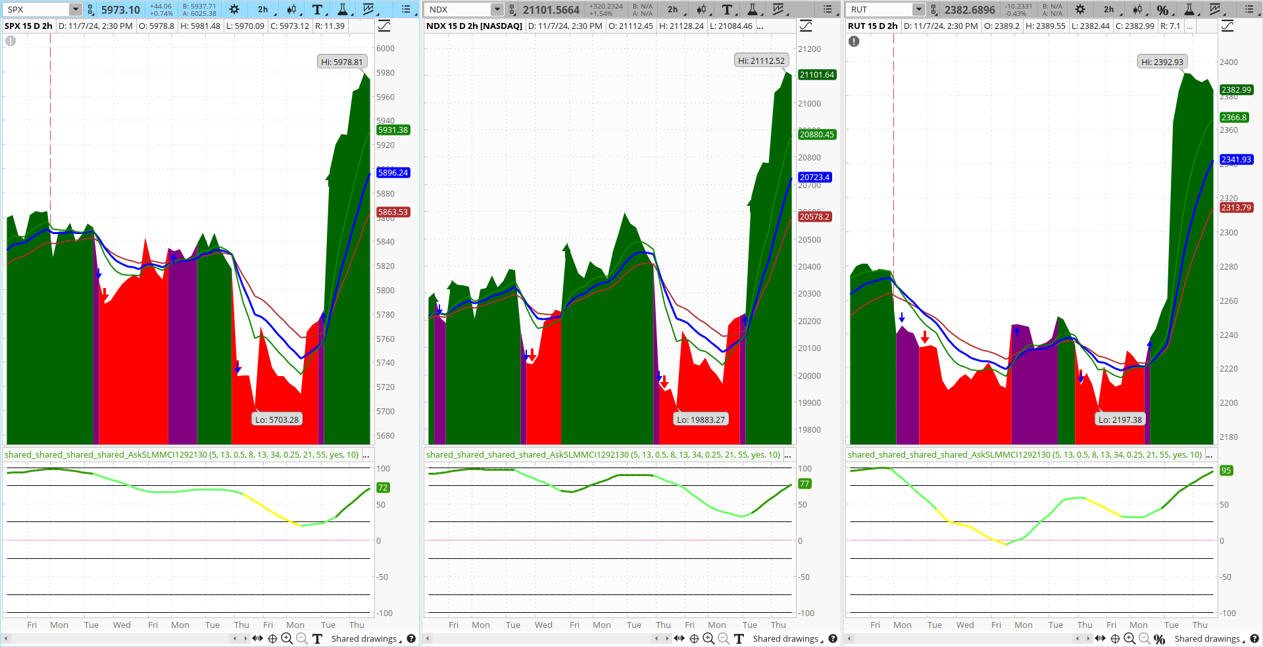Open the SPX symbol dropdown
The width and height of the screenshot is (1263, 647).
click(x=74, y=9)
